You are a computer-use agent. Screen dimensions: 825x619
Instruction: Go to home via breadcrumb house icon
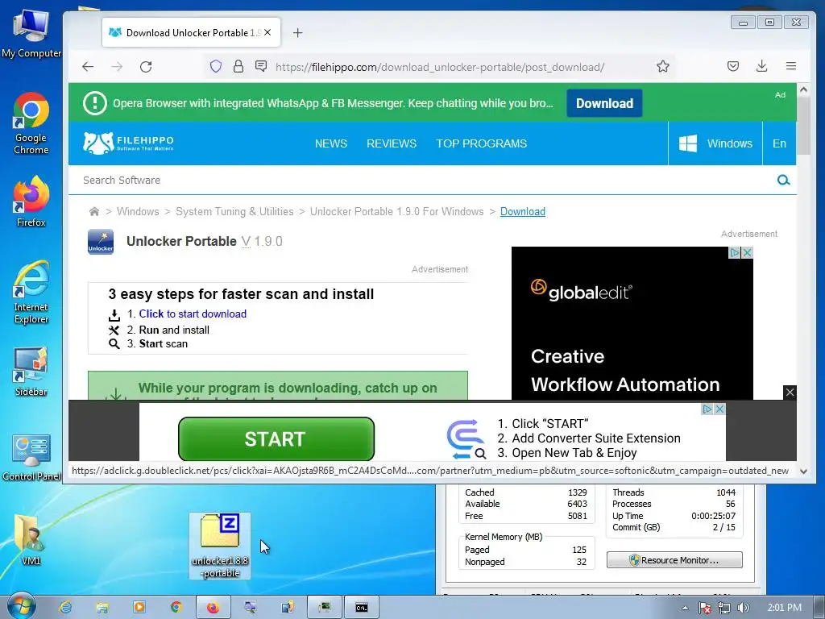coord(94,212)
